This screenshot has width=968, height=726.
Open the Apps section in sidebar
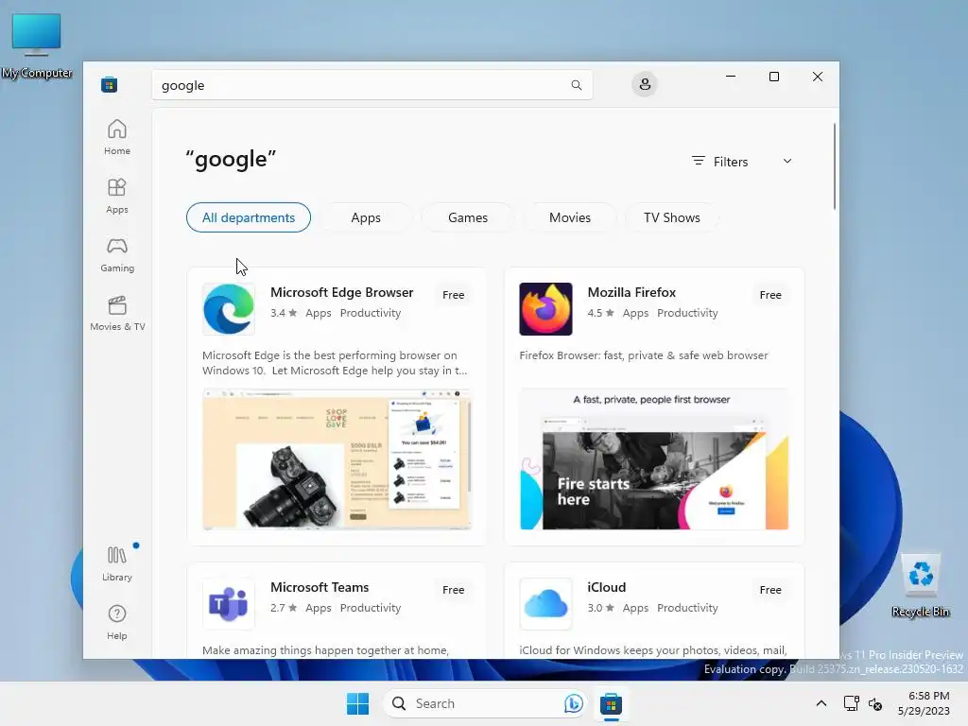coord(116,196)
